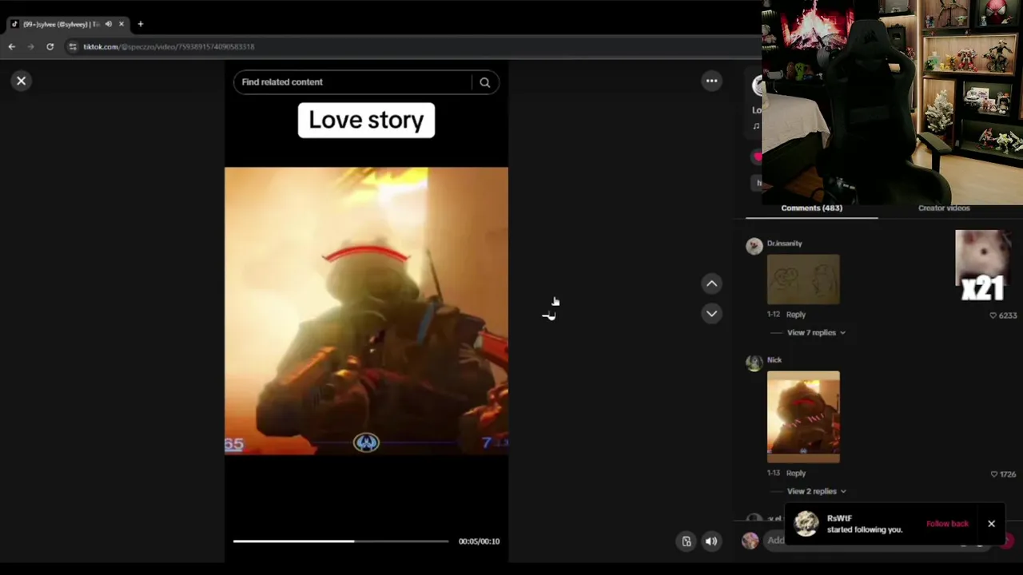Mute the video using the speaker icon

coord(711,541)
